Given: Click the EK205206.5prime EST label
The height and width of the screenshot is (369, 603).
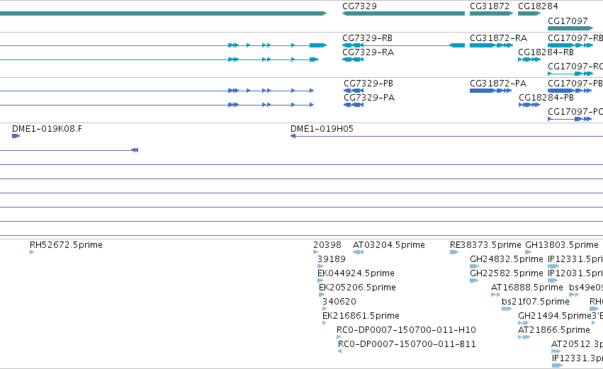Looking at the screenshot, I should (x=357, y=288).
